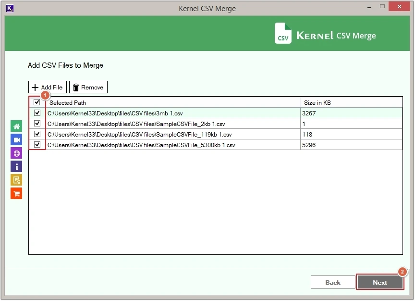Open the orange shopping cart sidebar icon
This screenshot has height=301, width=415.
pos(16,194)
